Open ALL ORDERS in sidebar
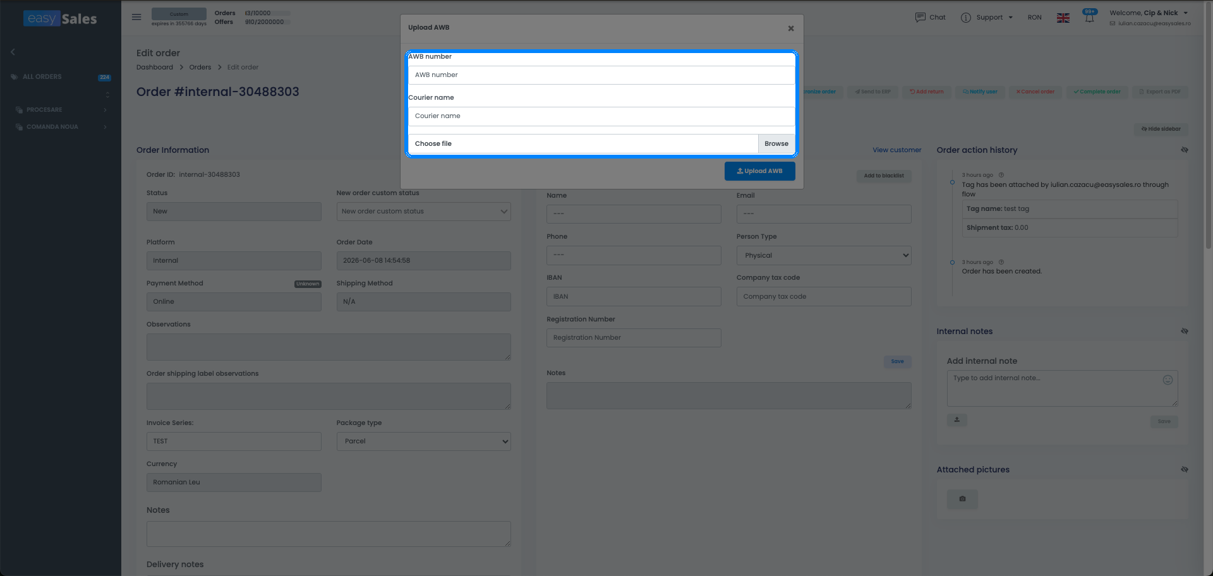The height and width of the screenshot is (576, 1213). (42, 77)
